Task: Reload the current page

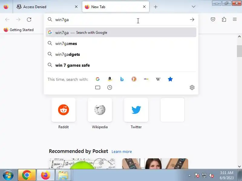Action: (x=29, y=20)
